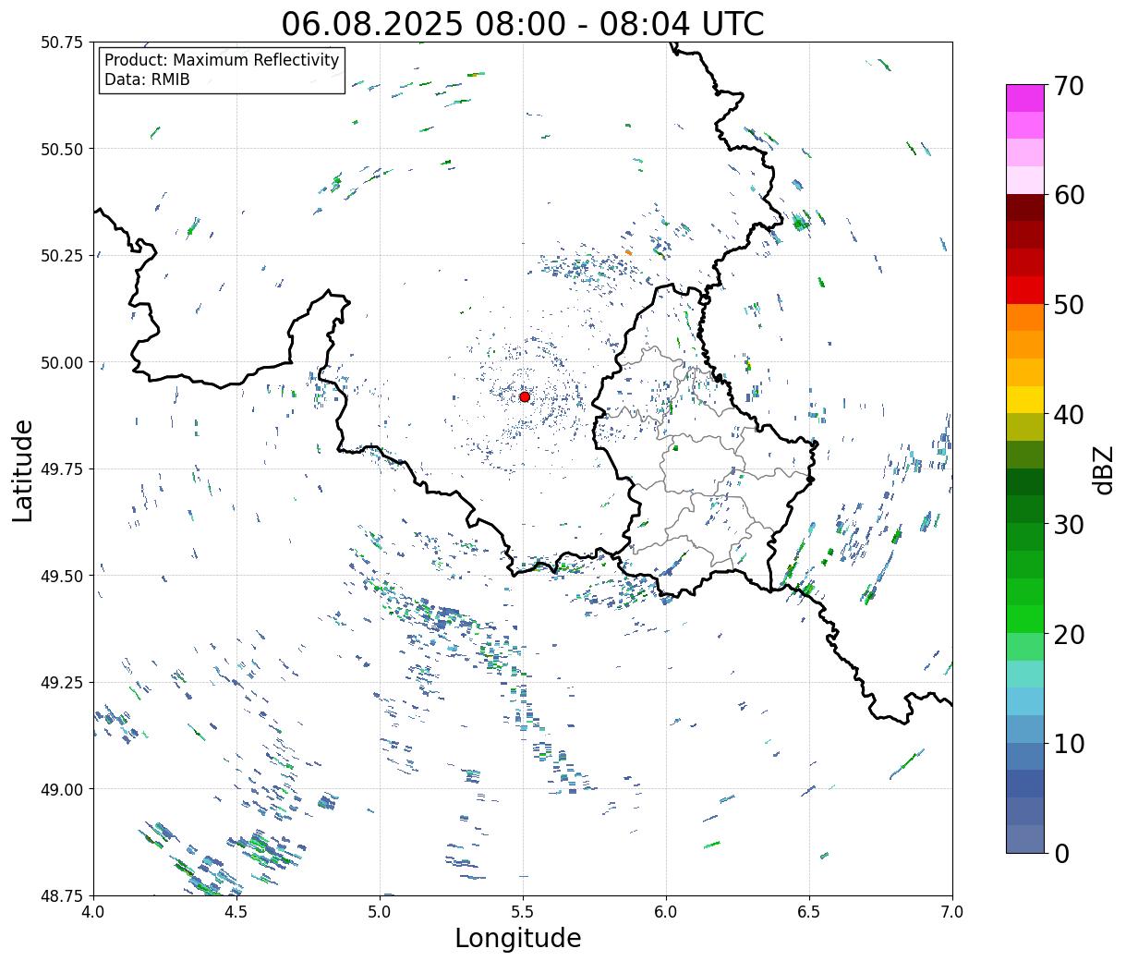Click the colorbar tick label 20

[1069, 634]
